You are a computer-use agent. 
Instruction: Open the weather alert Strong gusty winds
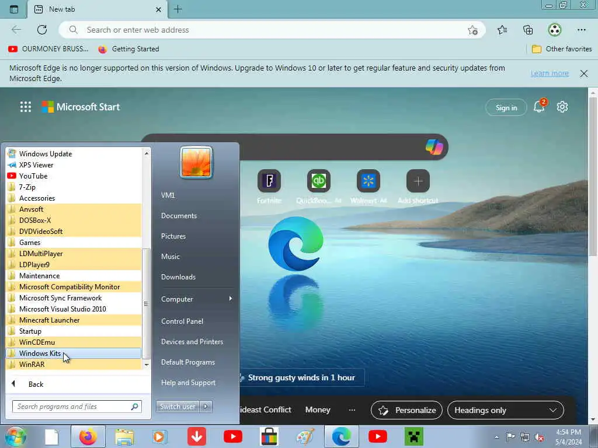click(301, 377)
